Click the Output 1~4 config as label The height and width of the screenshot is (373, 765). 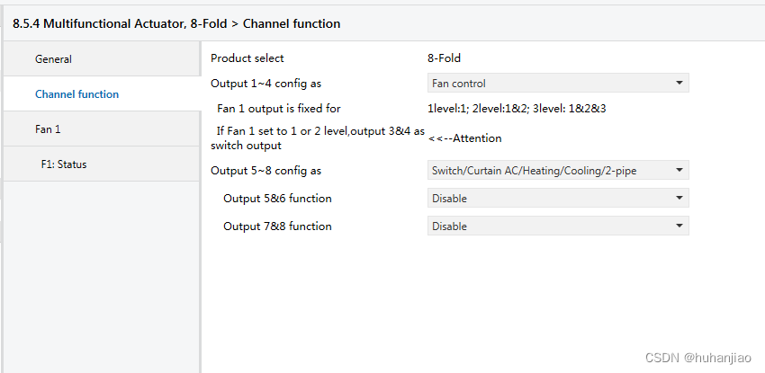(x=266, y=84)
